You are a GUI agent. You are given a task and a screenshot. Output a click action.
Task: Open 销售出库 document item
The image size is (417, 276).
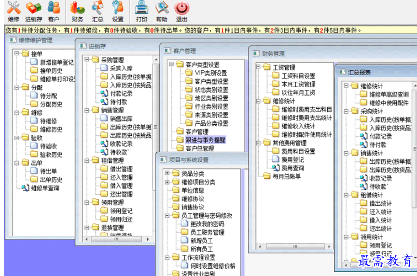click(116, 118)
